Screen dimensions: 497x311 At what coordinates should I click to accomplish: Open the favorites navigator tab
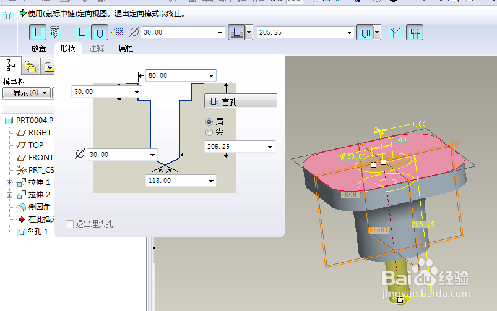coord(49,67)
